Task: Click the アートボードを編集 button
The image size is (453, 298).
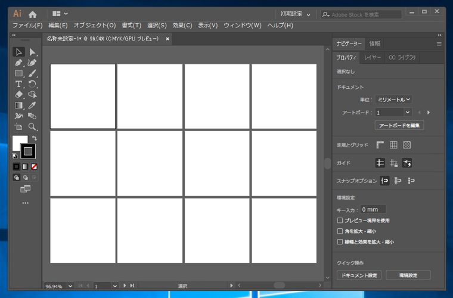Action: coord(399,125)
